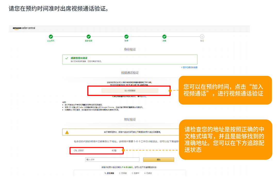The image size is (278, 184).
Task: Switch to the 企业资讯 step
Action: pos(51,41)
